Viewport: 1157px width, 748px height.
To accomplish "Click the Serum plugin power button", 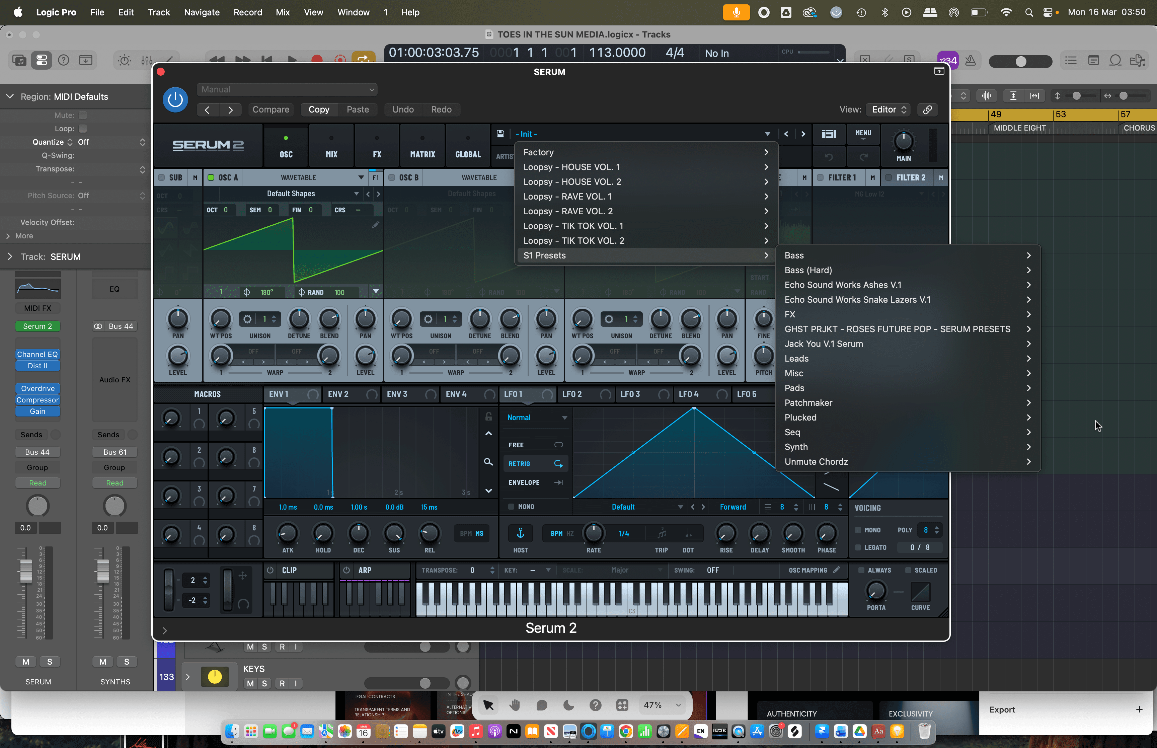I will pos(175,99).
